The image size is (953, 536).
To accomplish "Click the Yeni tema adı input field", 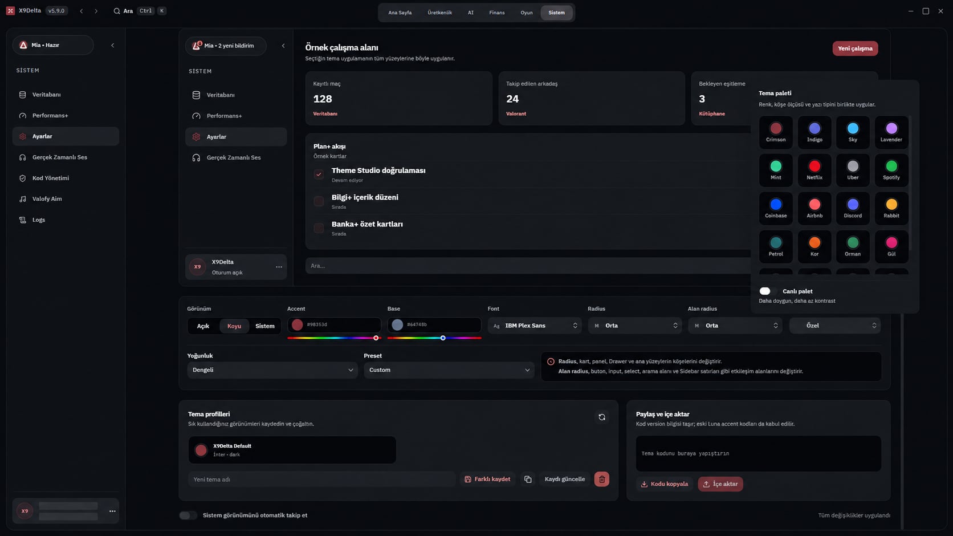I will tap(321, 480).
